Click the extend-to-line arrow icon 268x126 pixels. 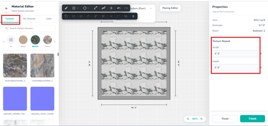[x=111, y=16]
